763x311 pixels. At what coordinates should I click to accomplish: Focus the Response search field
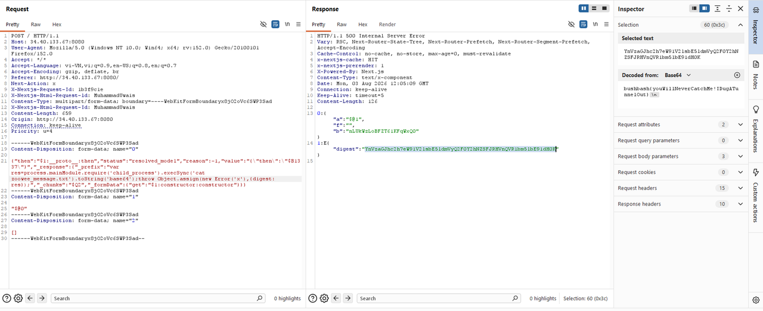(x=440, y=298)
